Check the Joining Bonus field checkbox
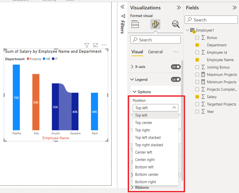This screenshot has height=193, width=239. [197, 67]
